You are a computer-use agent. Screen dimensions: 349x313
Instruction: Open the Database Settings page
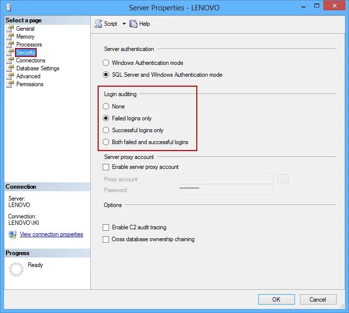pyautogui.click(x=38, y=68)
